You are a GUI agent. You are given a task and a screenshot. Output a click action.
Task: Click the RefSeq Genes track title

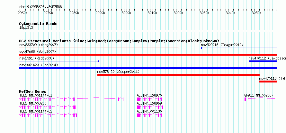(x=33, y=91)
